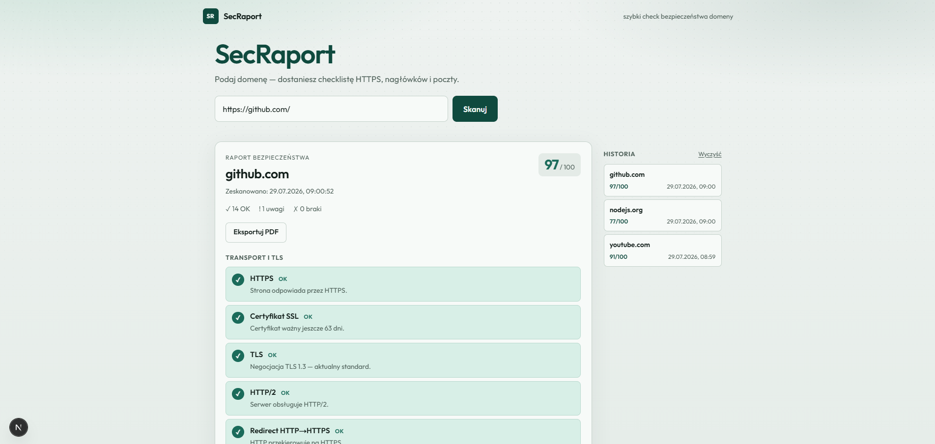Click the TLS check mark icon
Viewport: 935px width, 444px height.
click(x=238, y=356)
